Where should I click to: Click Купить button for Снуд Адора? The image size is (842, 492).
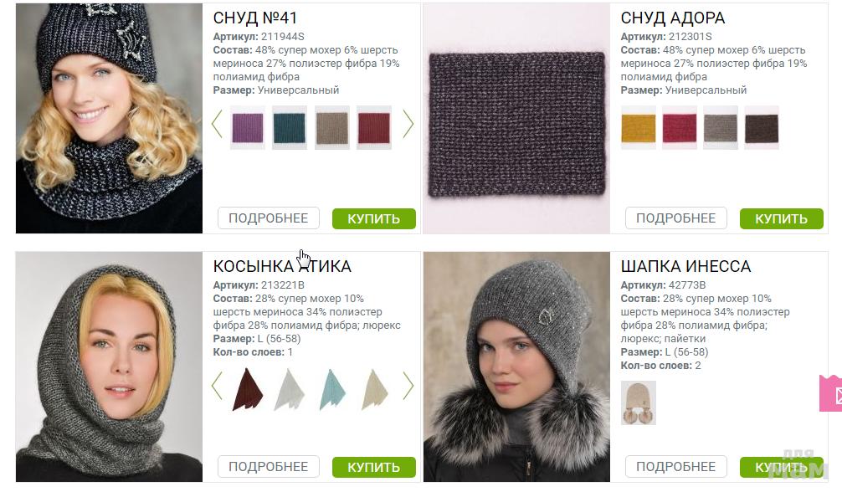[782, 218]
